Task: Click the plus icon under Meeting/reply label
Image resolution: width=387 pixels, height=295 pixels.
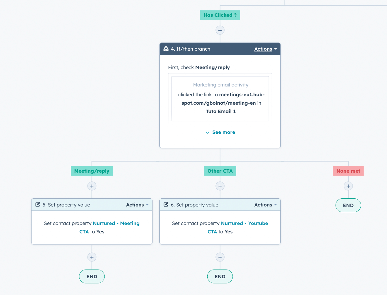Action: point(92,186)
